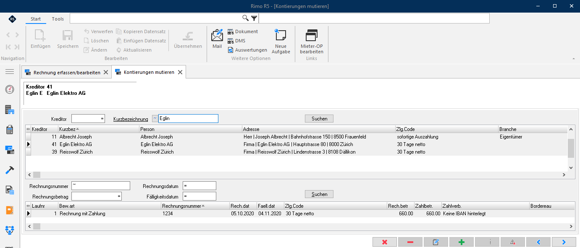This screenshot has width=580, height=248.
Task: Click the red X cancel button
Action: click(x=384, y=242)
